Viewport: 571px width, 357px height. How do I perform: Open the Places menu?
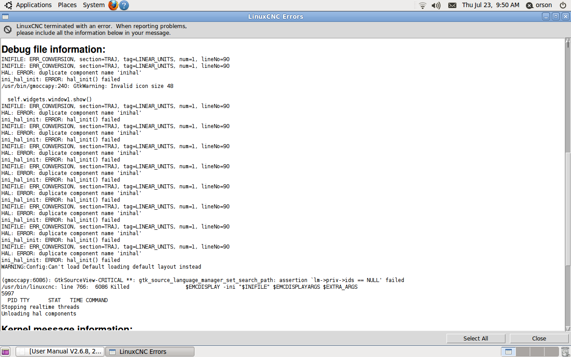(x=67, y=5)
